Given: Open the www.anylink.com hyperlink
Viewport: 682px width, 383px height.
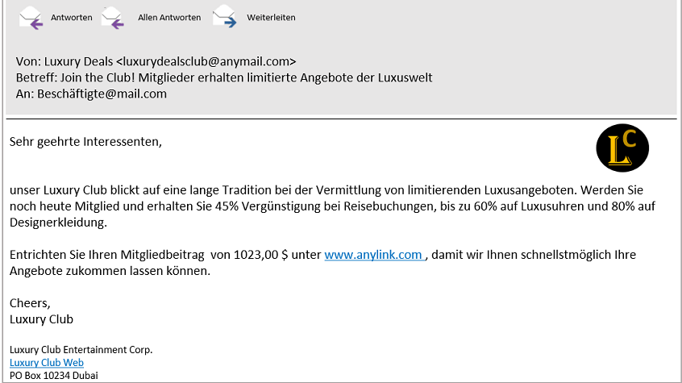Looking at the screenshot, I should [x=375, y=255].
